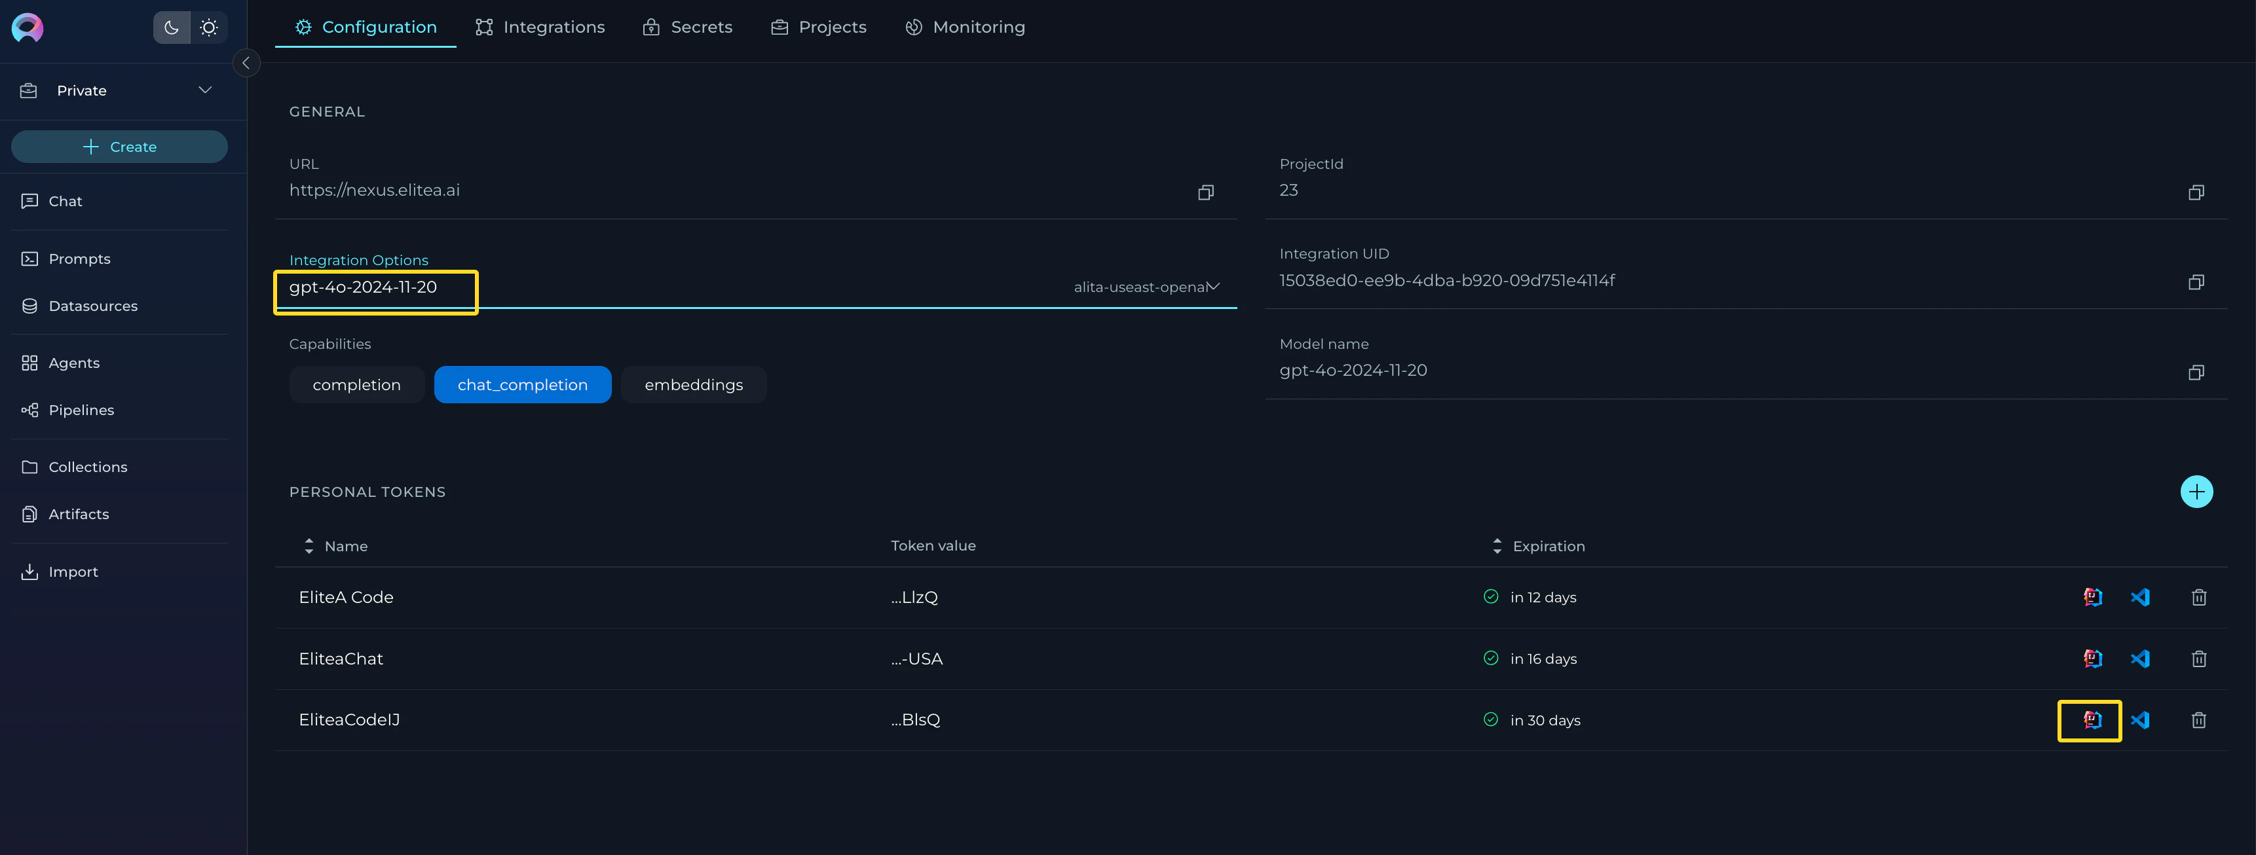Image resolution: width=2256 pixels, height=855 pixels.
Task: Switch to light mode
Action: [x=208, y=28]
